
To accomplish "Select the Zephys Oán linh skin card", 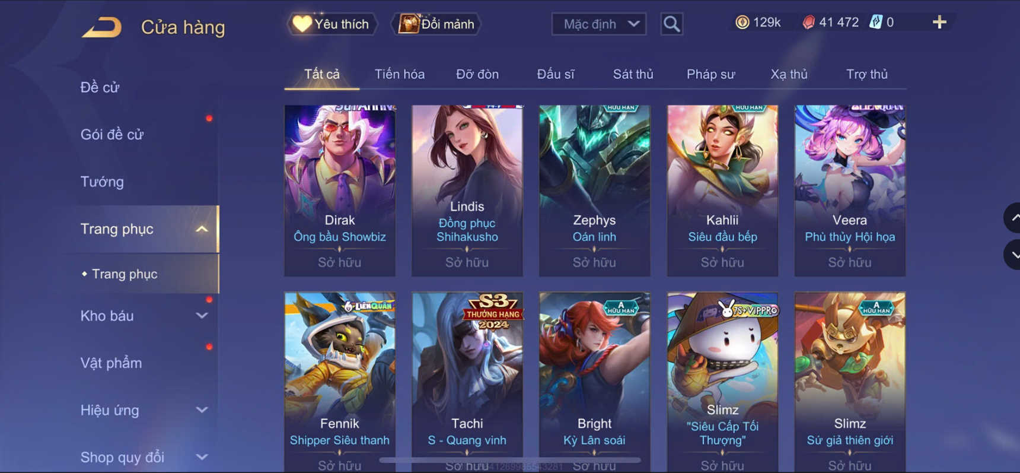I will click(x=594, y=191).
